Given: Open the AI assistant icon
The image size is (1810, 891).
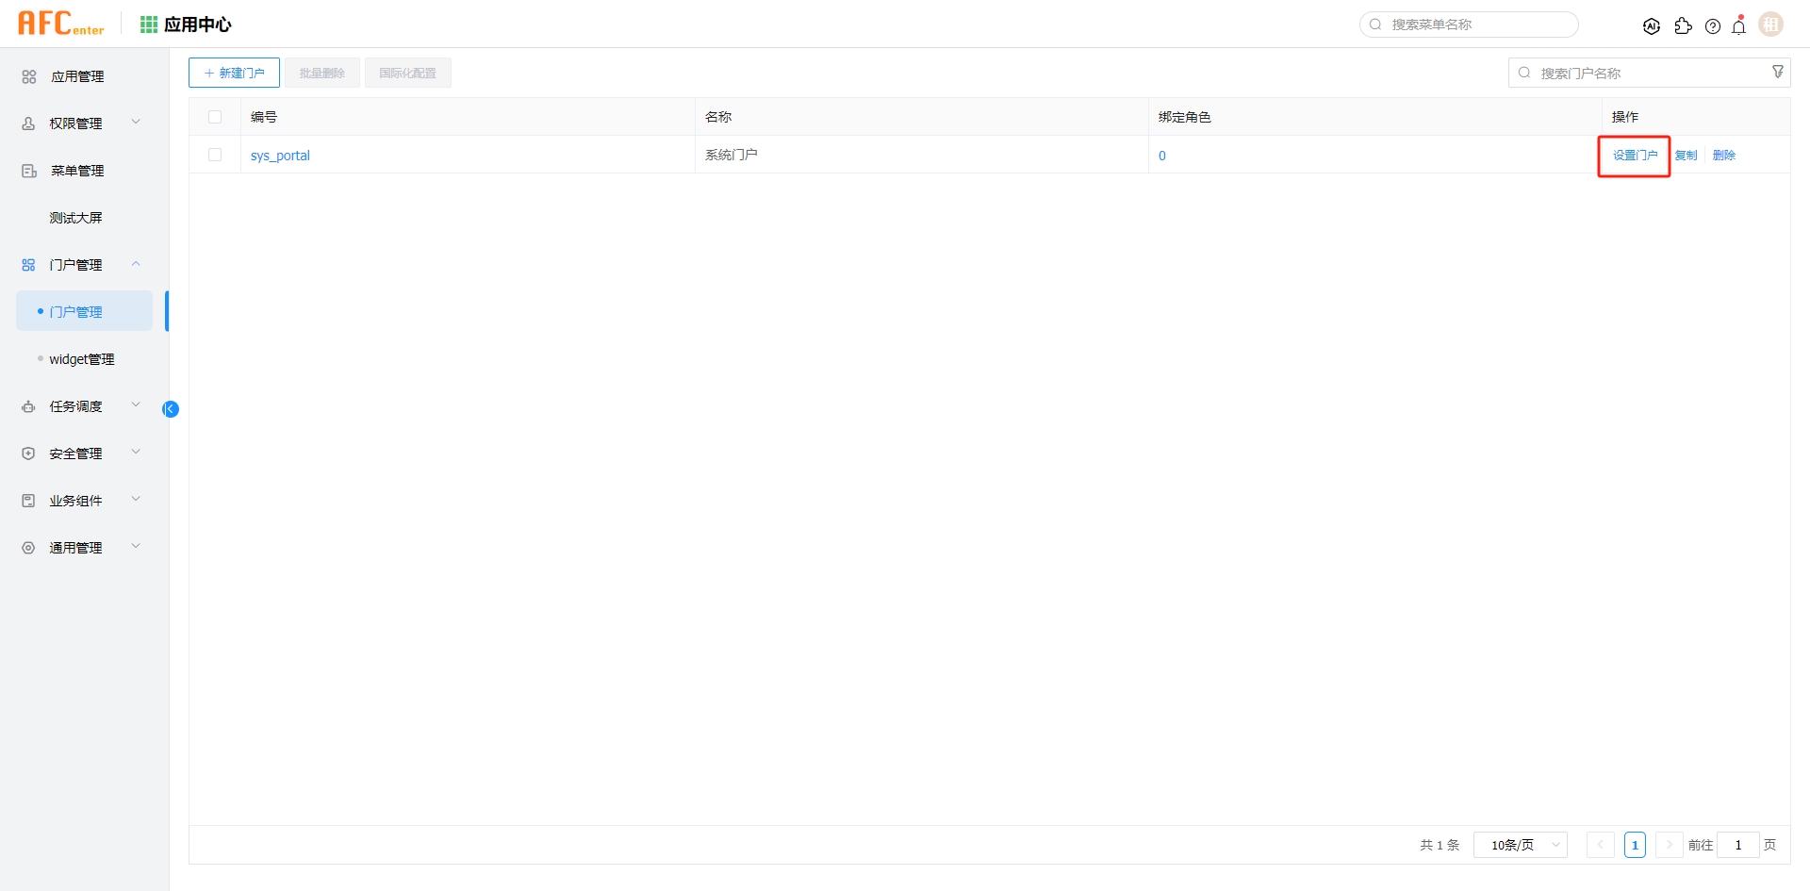Looking at the screenshot, I should point(1653,25).
